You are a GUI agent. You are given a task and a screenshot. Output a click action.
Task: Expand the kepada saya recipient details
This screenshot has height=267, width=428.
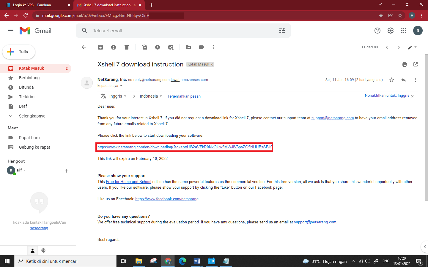click(121, 86)
